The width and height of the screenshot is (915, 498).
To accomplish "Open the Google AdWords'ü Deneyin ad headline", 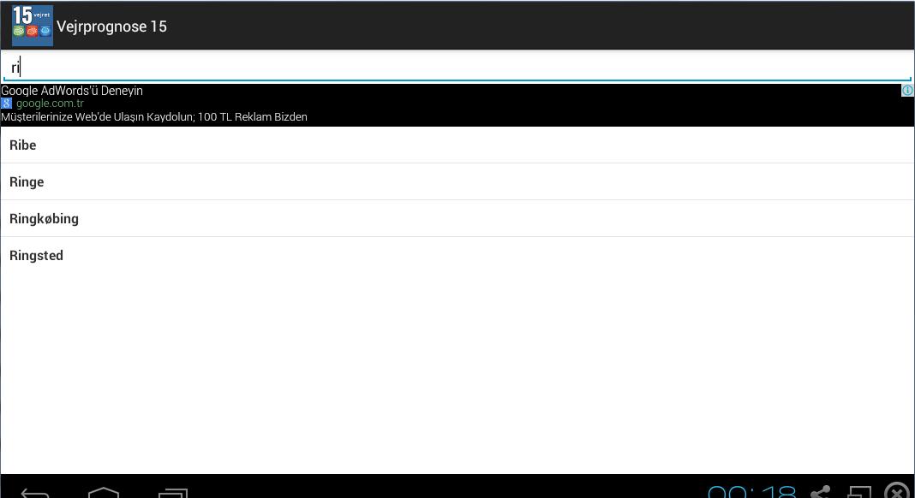I will 72,91.
